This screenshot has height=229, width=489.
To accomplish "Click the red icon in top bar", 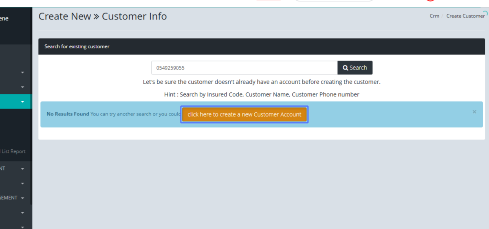I will coord(430,0).
